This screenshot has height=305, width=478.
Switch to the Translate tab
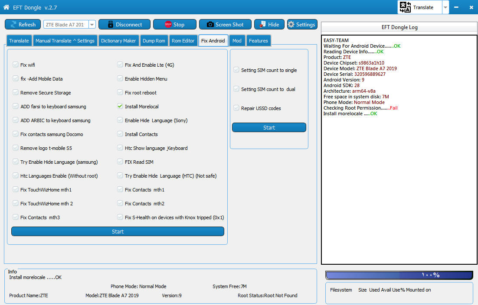(x=19, y=40)
